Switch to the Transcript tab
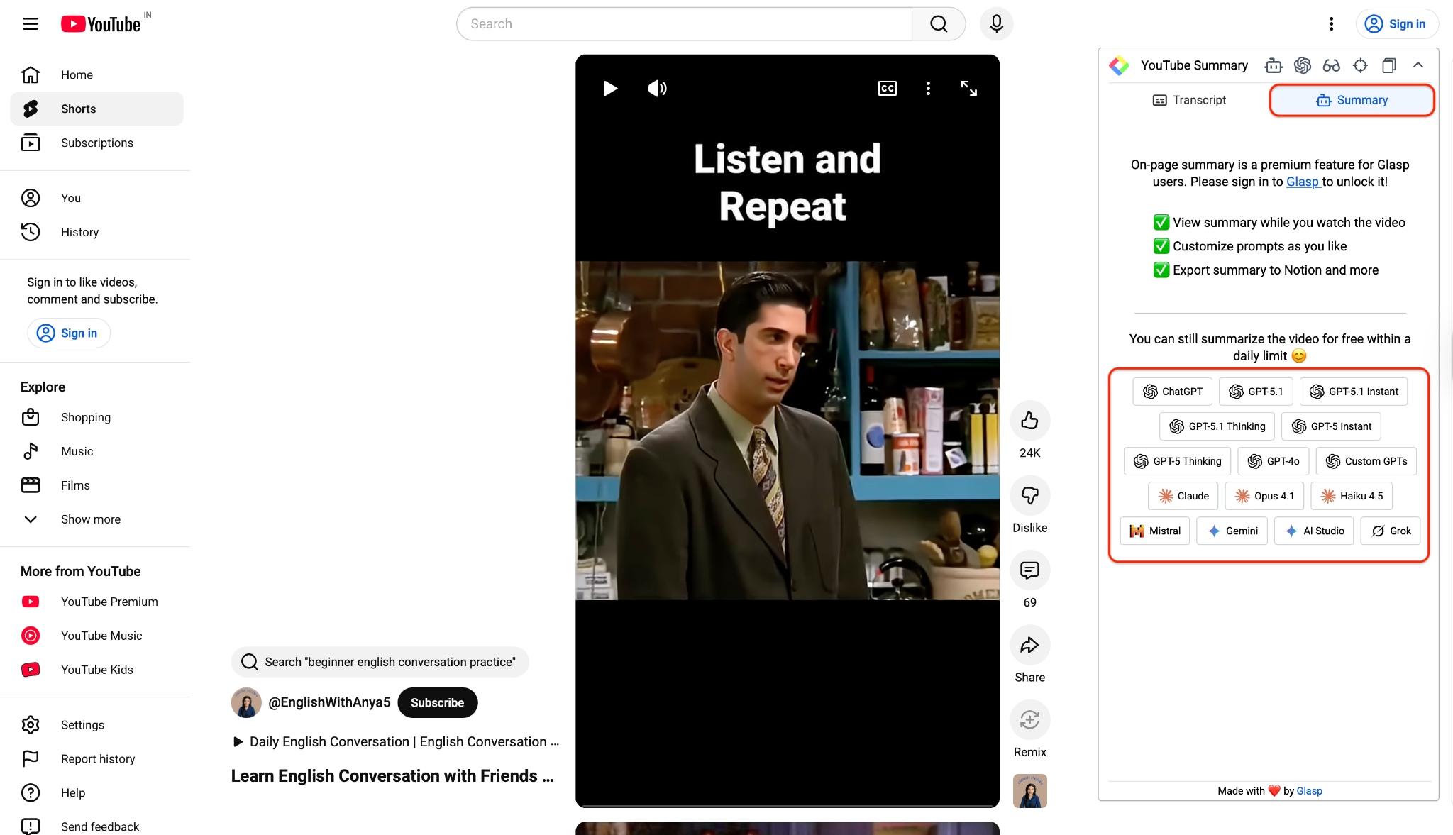Viewport: 1453px width, 835px height. pos(1189,100)
